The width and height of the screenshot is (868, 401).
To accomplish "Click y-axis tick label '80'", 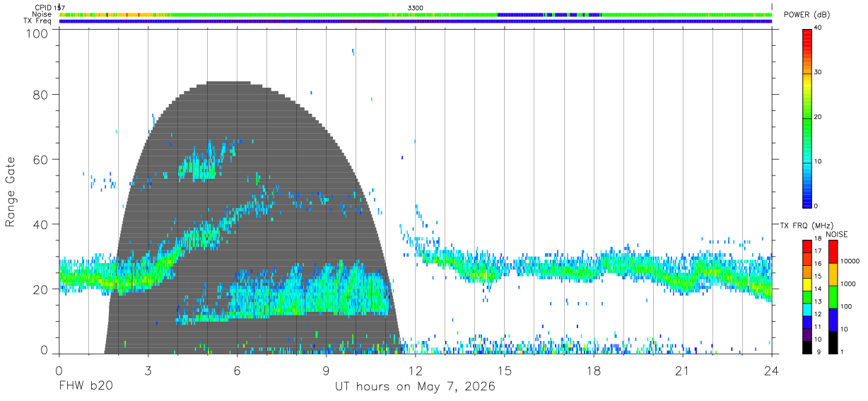I will click(x=42, y=95).
